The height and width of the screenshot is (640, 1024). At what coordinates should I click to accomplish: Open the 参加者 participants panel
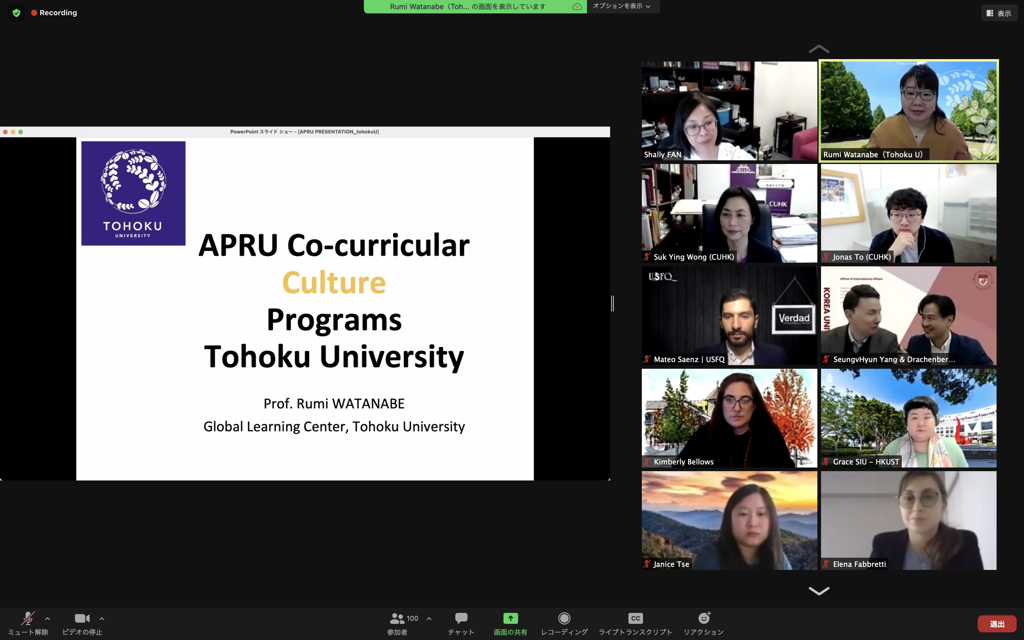pyautogui.click(x=397, y=624)
